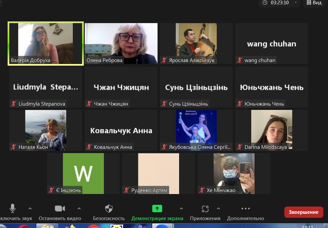This screenshot has width=328, height=228.
Task: Open Дополнительно three-dots menu
Action: point(246,209)
